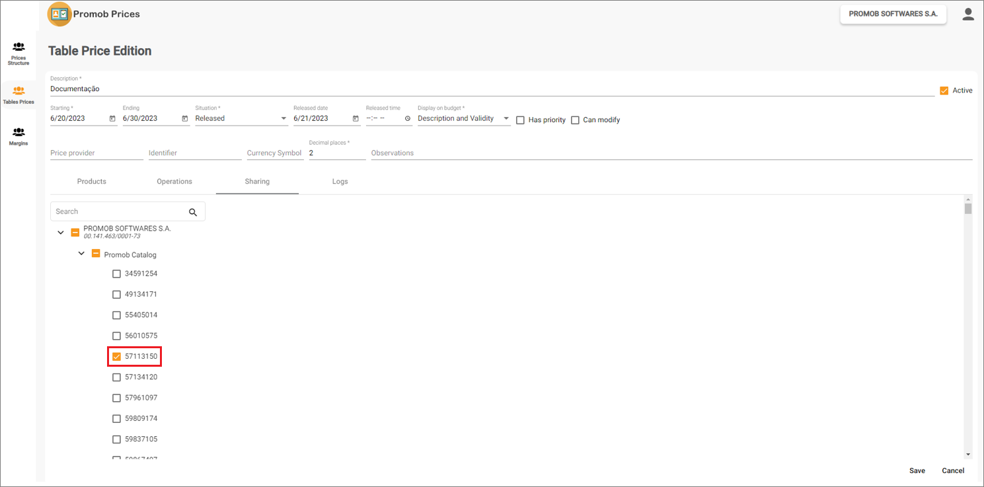Screen dimensions: 984x487
Task: Toggle the Promob Catalog checkbox
Action: click(x=96, y=254)
